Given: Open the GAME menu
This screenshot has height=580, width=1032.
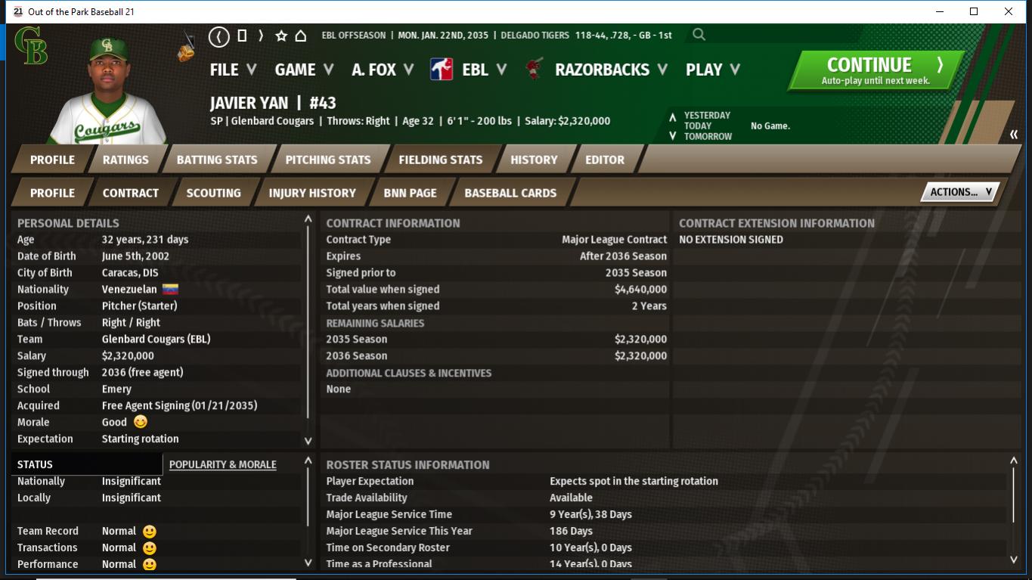Looking at the screenshot, I should [304, 70].
